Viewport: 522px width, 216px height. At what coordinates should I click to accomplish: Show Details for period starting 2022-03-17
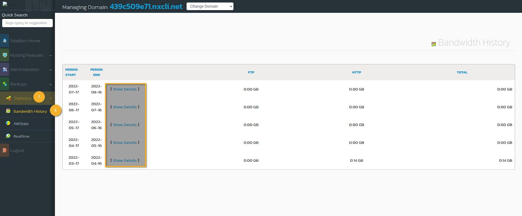click(x=125, y=160)
